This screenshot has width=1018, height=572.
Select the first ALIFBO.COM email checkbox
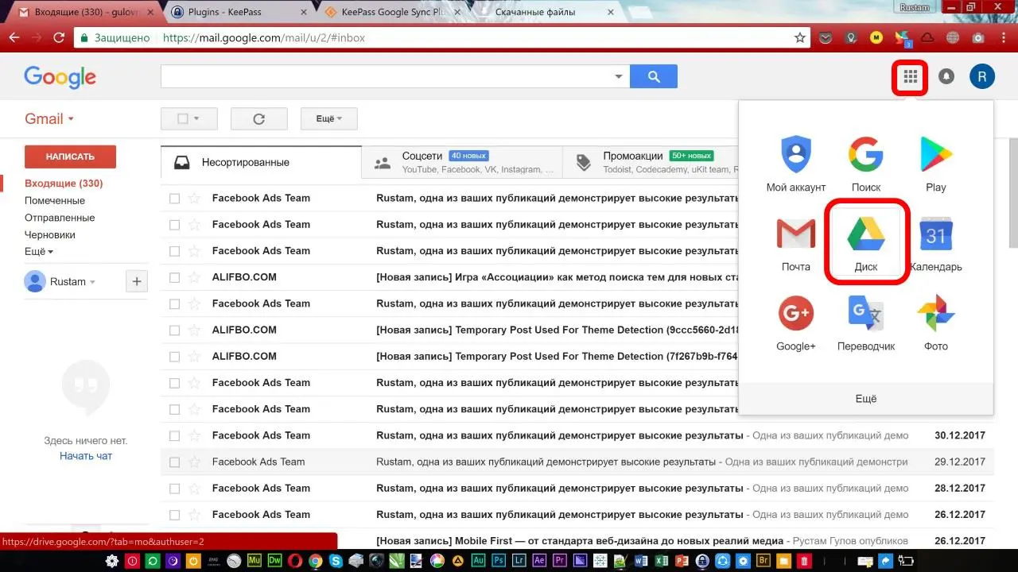pyautogui.click(x=175, y=278)
